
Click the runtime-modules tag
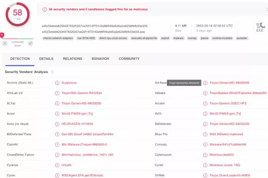click(222, 38)
